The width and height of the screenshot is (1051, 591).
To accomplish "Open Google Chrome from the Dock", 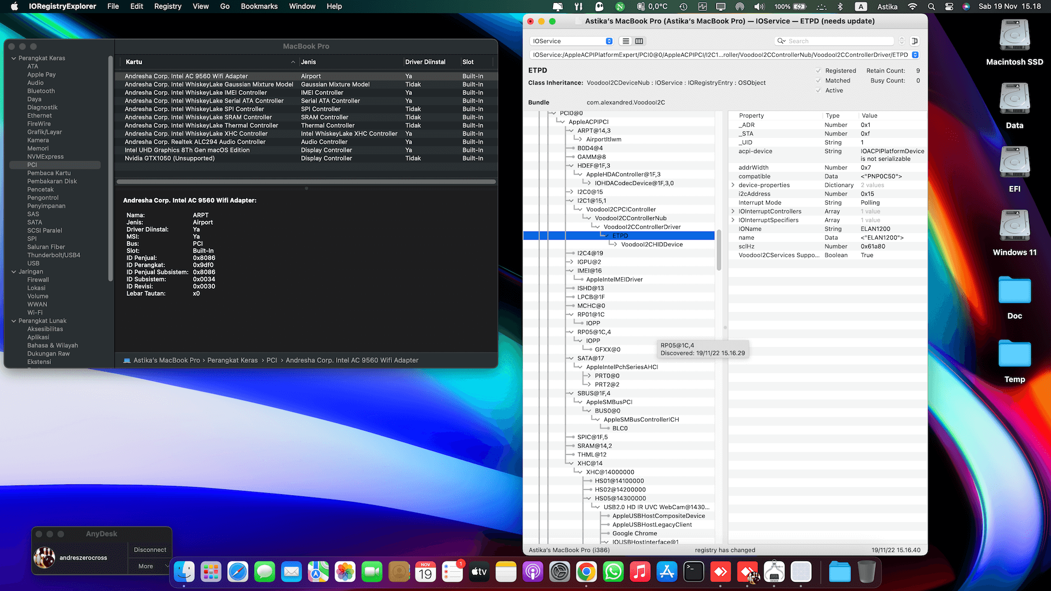I will pos(586,572).
